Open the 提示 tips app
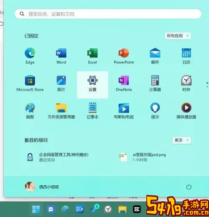209x217 pixels. pyautogui.click(x=155, y=111)
